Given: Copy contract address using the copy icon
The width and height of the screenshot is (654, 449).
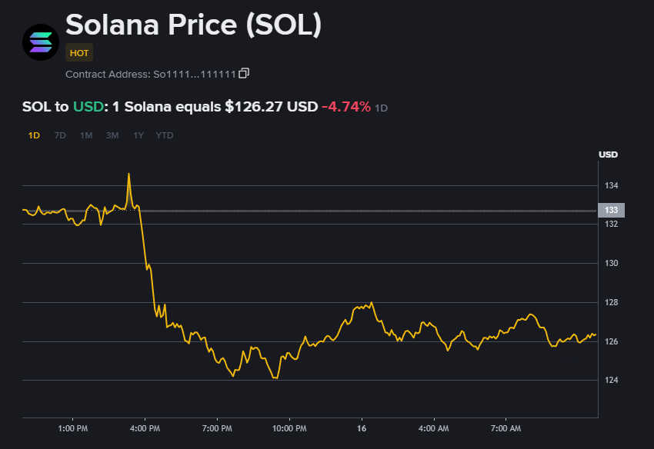Looking at the screenshot, I should [x=244, y=72].
